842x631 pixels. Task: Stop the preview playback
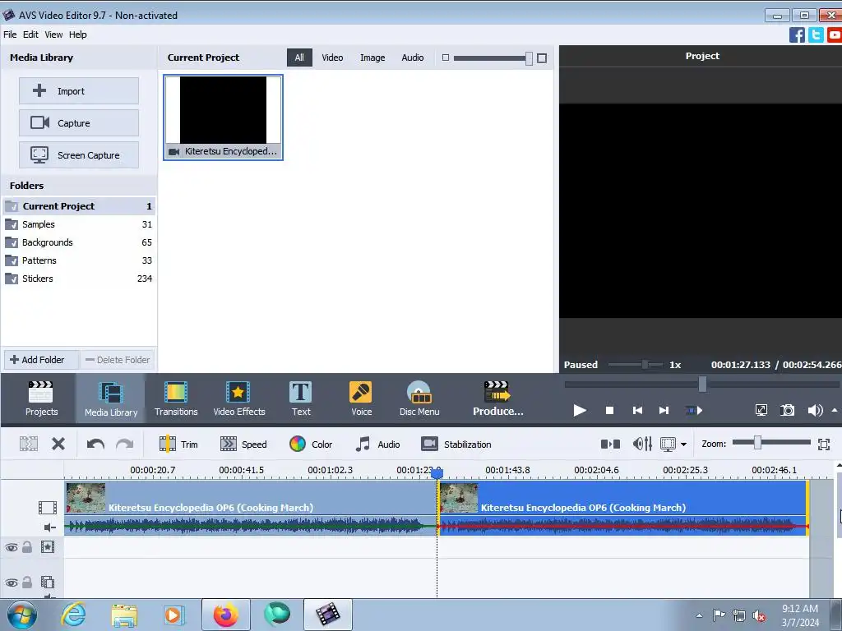pos(609,411)
